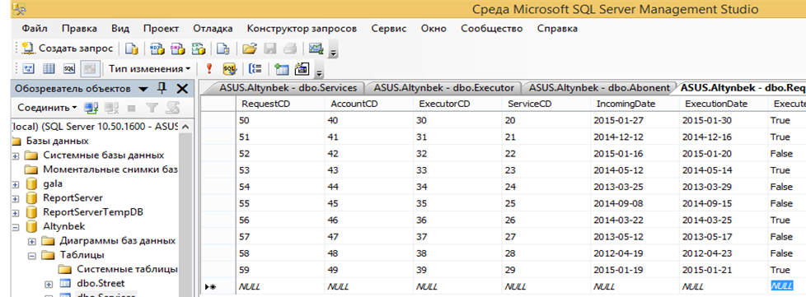Click Disconnect icon in Object Explorer
The height and width of the screenshot is (297, 806).
111,108
